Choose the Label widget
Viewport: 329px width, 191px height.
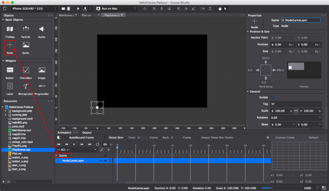pos(10,89)
